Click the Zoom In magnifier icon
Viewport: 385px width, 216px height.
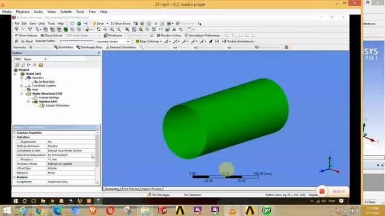pos(112,29)
